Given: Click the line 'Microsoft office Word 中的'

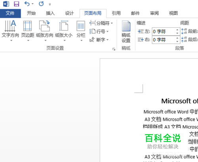Looking at the screenshot, I should click(171, 112).
